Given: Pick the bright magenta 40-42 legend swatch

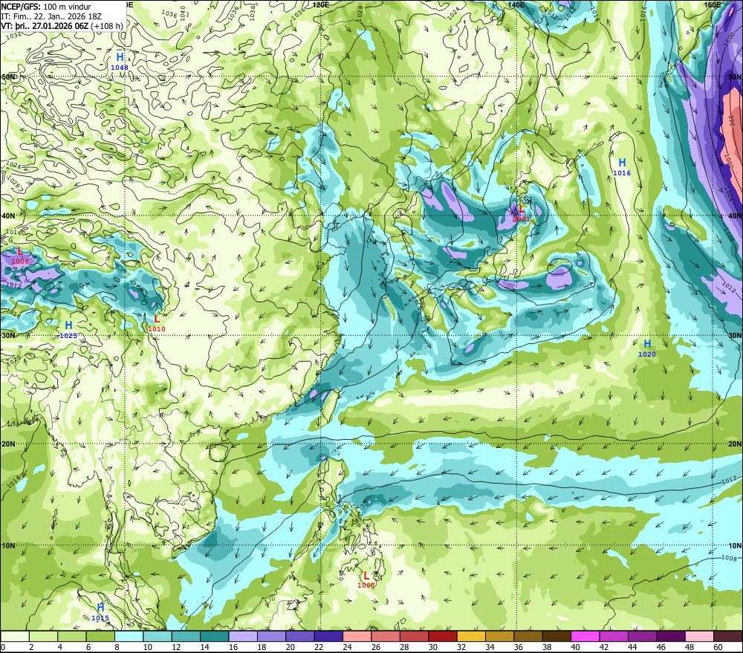Looking at the screenshot, I should (x=585, y=636).
